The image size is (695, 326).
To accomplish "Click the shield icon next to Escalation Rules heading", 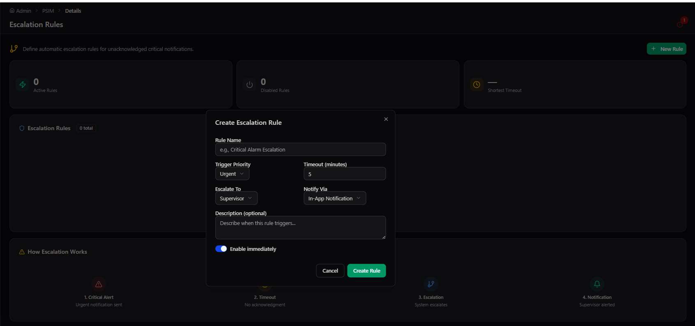I will pyautogui.click(x=22, y=128).
